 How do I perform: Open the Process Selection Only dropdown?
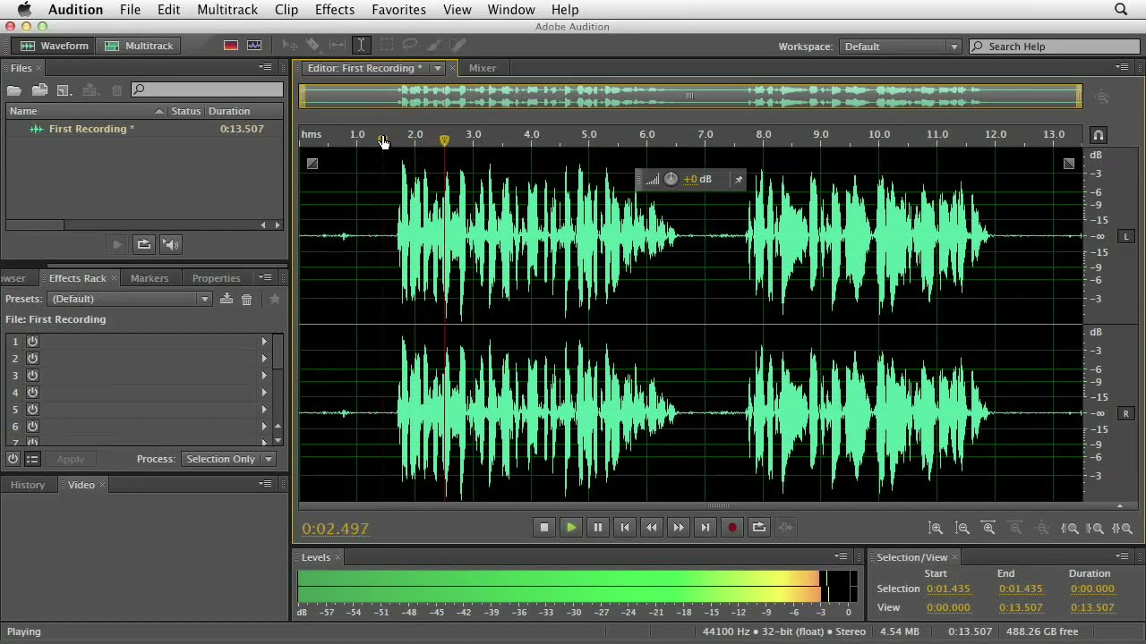227,459
